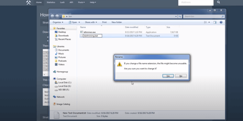The width and height of the screenshot is (243, 121).
Task: Click the Search bin input field
Action: (x=204, y=16)
